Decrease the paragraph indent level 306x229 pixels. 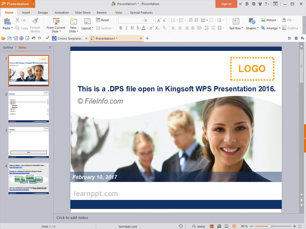coord(191,20)
